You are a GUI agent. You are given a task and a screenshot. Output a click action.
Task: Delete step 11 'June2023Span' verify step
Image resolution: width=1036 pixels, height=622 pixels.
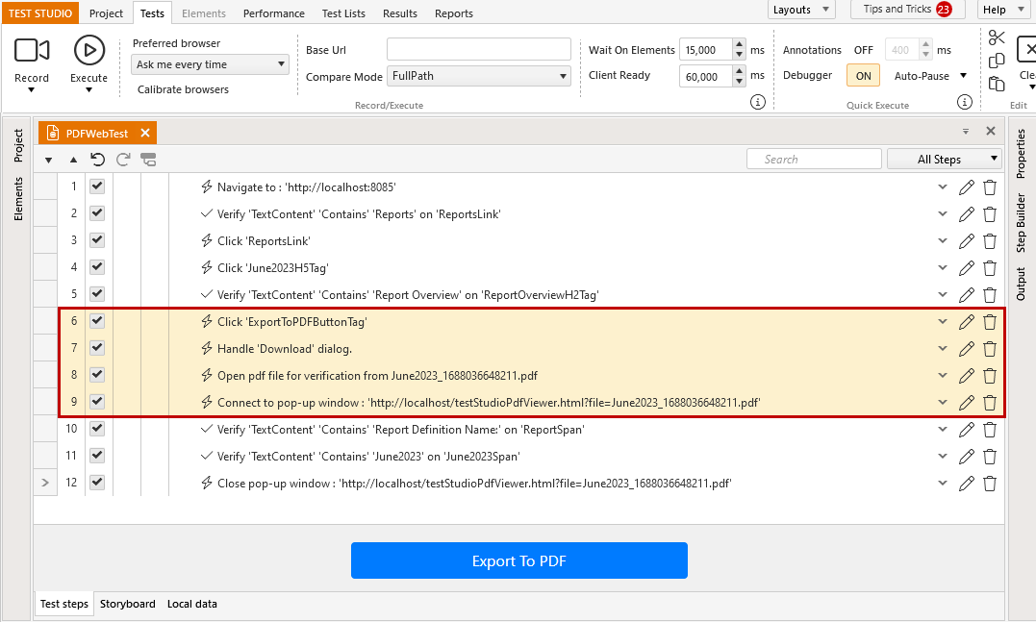click(x=989, y=457)
